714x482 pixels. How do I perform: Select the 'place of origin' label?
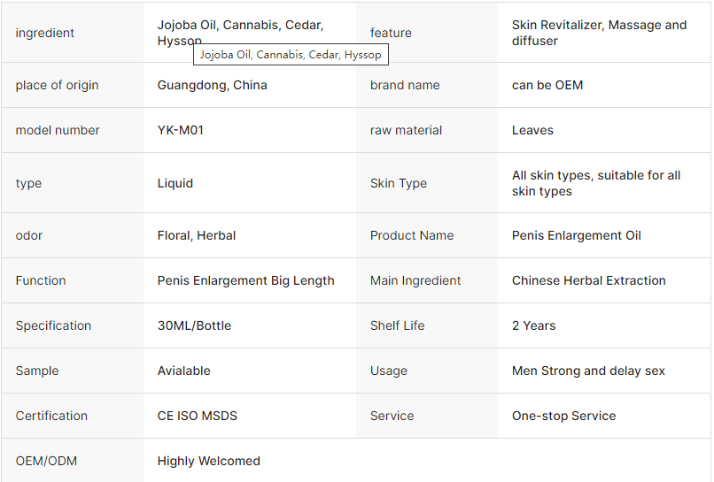point(57,85)
